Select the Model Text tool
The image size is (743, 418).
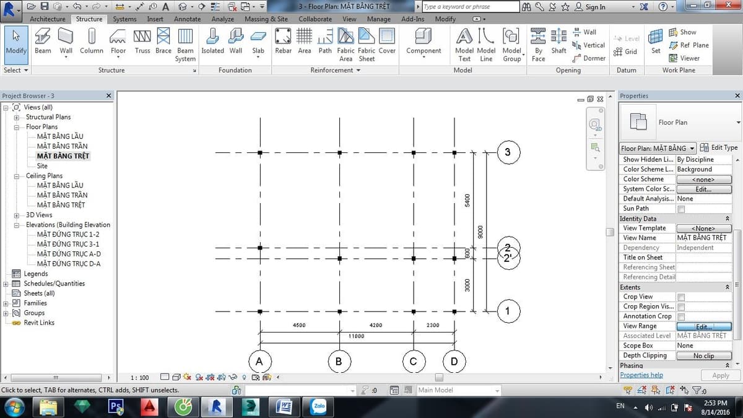click(464, 45)
